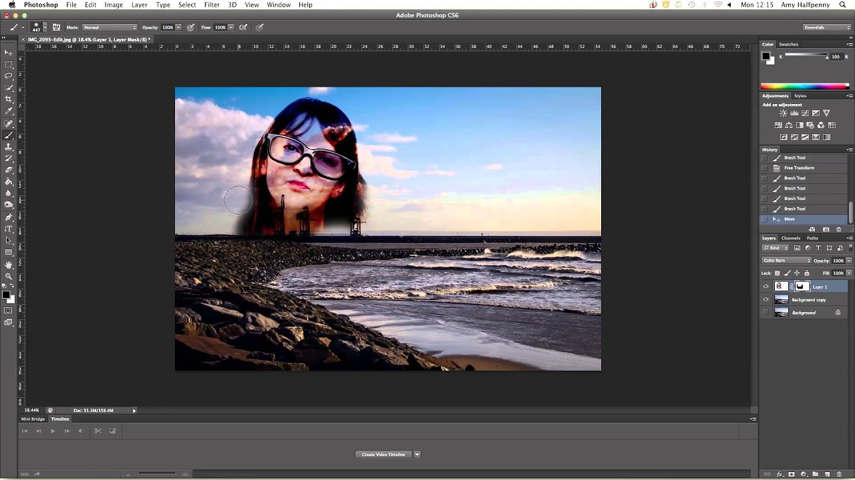Select the Zoom tool in toolbox

tap(9, 276)
